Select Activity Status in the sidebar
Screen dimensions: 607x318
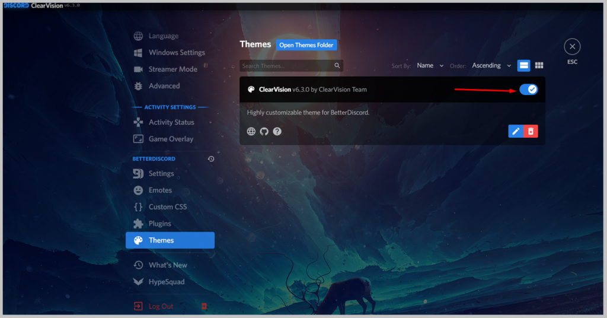tap(170, 122)
